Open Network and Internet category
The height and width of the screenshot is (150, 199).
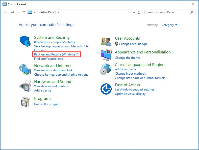click(53, 66)
